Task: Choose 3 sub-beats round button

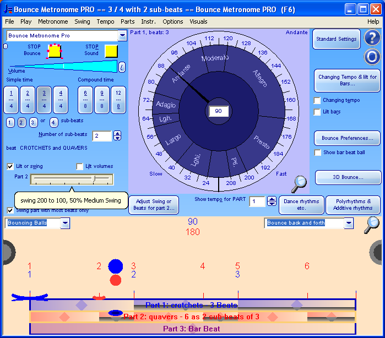Action: (33, 122)
